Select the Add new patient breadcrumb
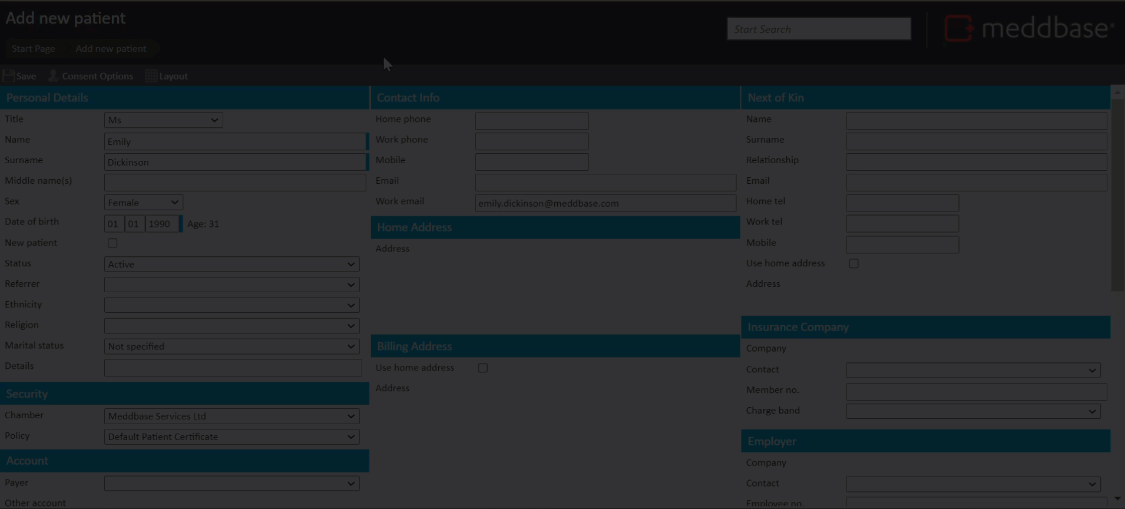Viewport: 1125px width, 509px height. [111, 49]
